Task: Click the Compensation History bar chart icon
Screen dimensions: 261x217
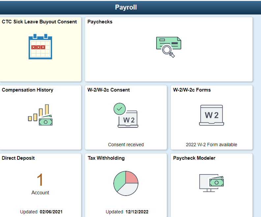Action: 40,115
